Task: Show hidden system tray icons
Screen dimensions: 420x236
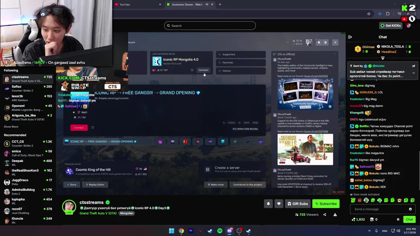Action: click(x=369, y=231)
